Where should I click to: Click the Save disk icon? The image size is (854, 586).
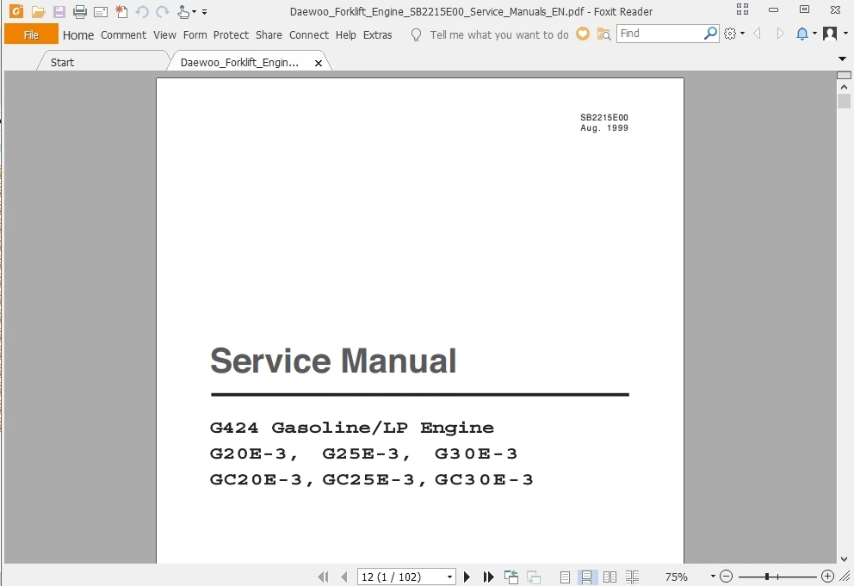(59, 11)
